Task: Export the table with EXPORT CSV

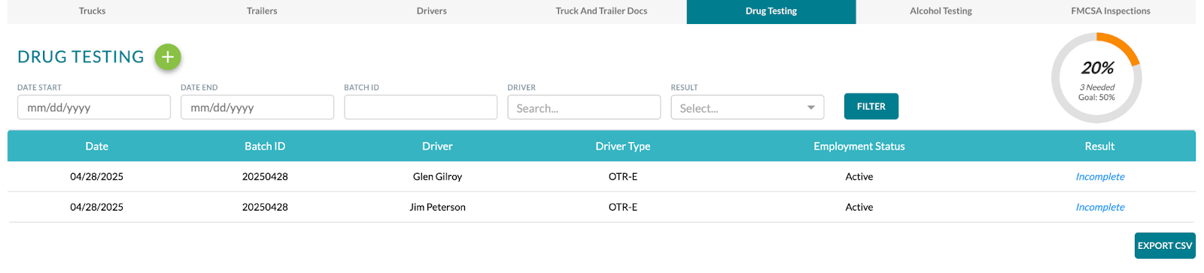Action: (x=1165, y=246)
